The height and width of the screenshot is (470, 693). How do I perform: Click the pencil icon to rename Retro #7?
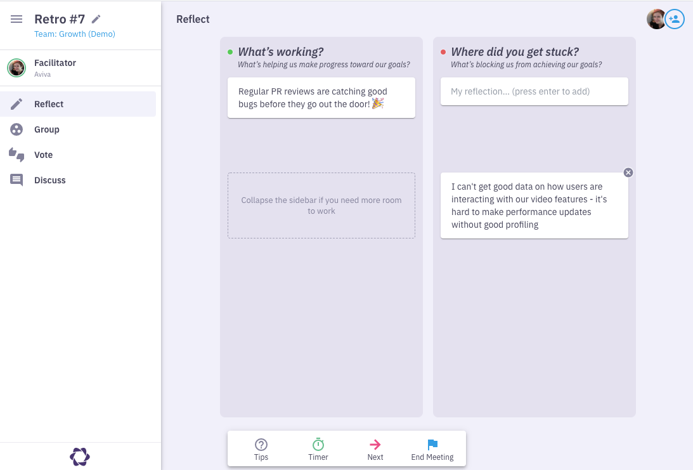pyautogui.click(x=96, y=19)
